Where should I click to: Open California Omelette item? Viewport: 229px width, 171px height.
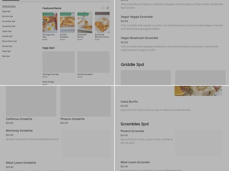19,119
